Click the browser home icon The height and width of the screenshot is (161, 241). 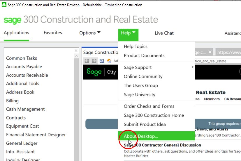pyautogui.click(x=109, y=61)
